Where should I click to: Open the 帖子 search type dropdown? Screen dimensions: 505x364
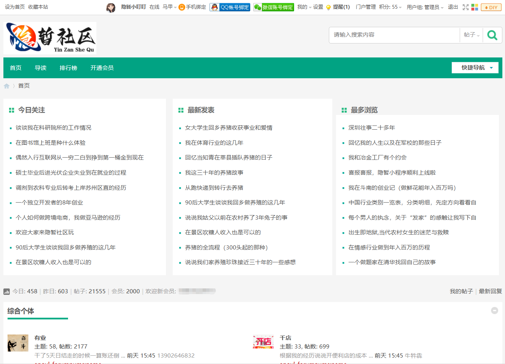pos(471,35)
